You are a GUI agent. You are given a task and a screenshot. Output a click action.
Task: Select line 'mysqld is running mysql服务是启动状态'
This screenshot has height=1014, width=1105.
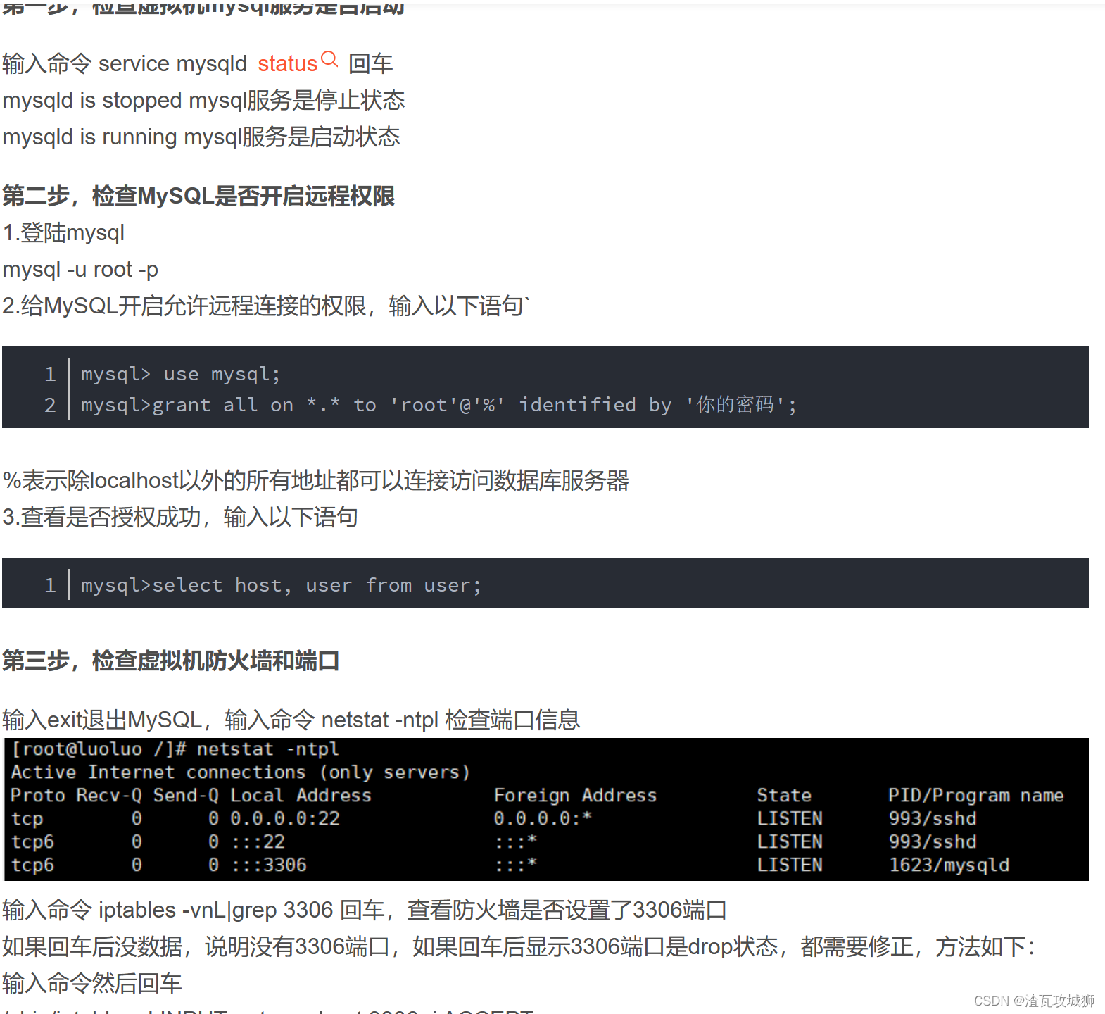(x=201, y=137)
